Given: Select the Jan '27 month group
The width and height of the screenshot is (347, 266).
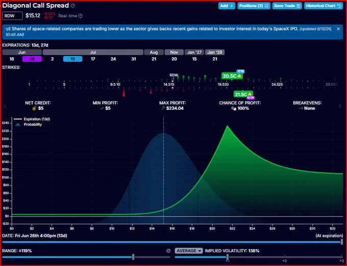Looking at the screenshot, I should coord(194,52).
